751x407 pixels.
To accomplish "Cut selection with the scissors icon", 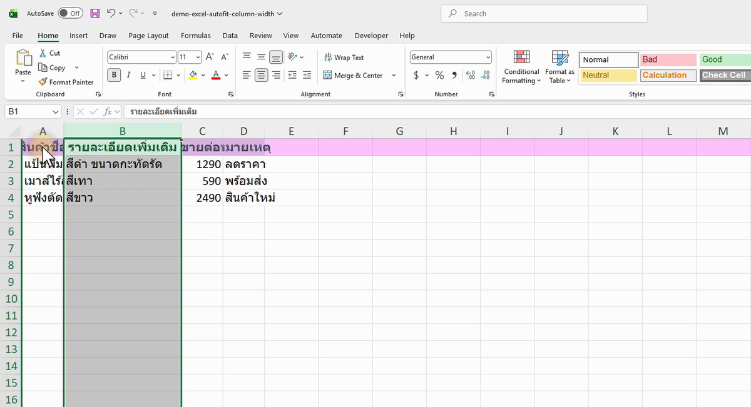I will tap(50, 53).
